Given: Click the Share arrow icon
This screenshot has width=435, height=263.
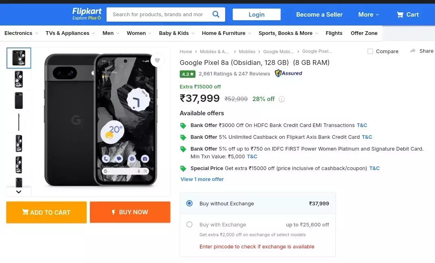Looking at the screenshot, I should point(413,51).
